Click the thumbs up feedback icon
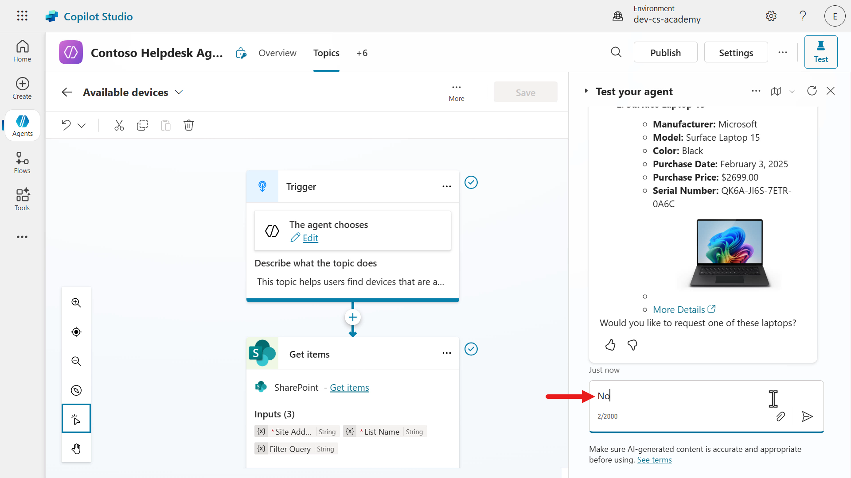 click(610, 345)
